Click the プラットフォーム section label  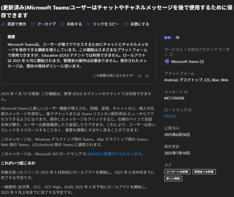pyautogui.click(x=179, y=73)
